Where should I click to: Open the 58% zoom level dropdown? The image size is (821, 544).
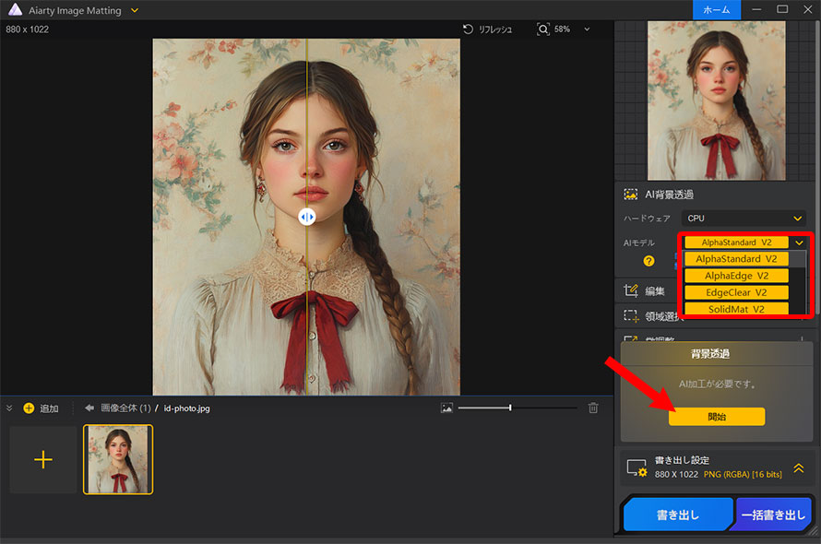pos(588,30)
